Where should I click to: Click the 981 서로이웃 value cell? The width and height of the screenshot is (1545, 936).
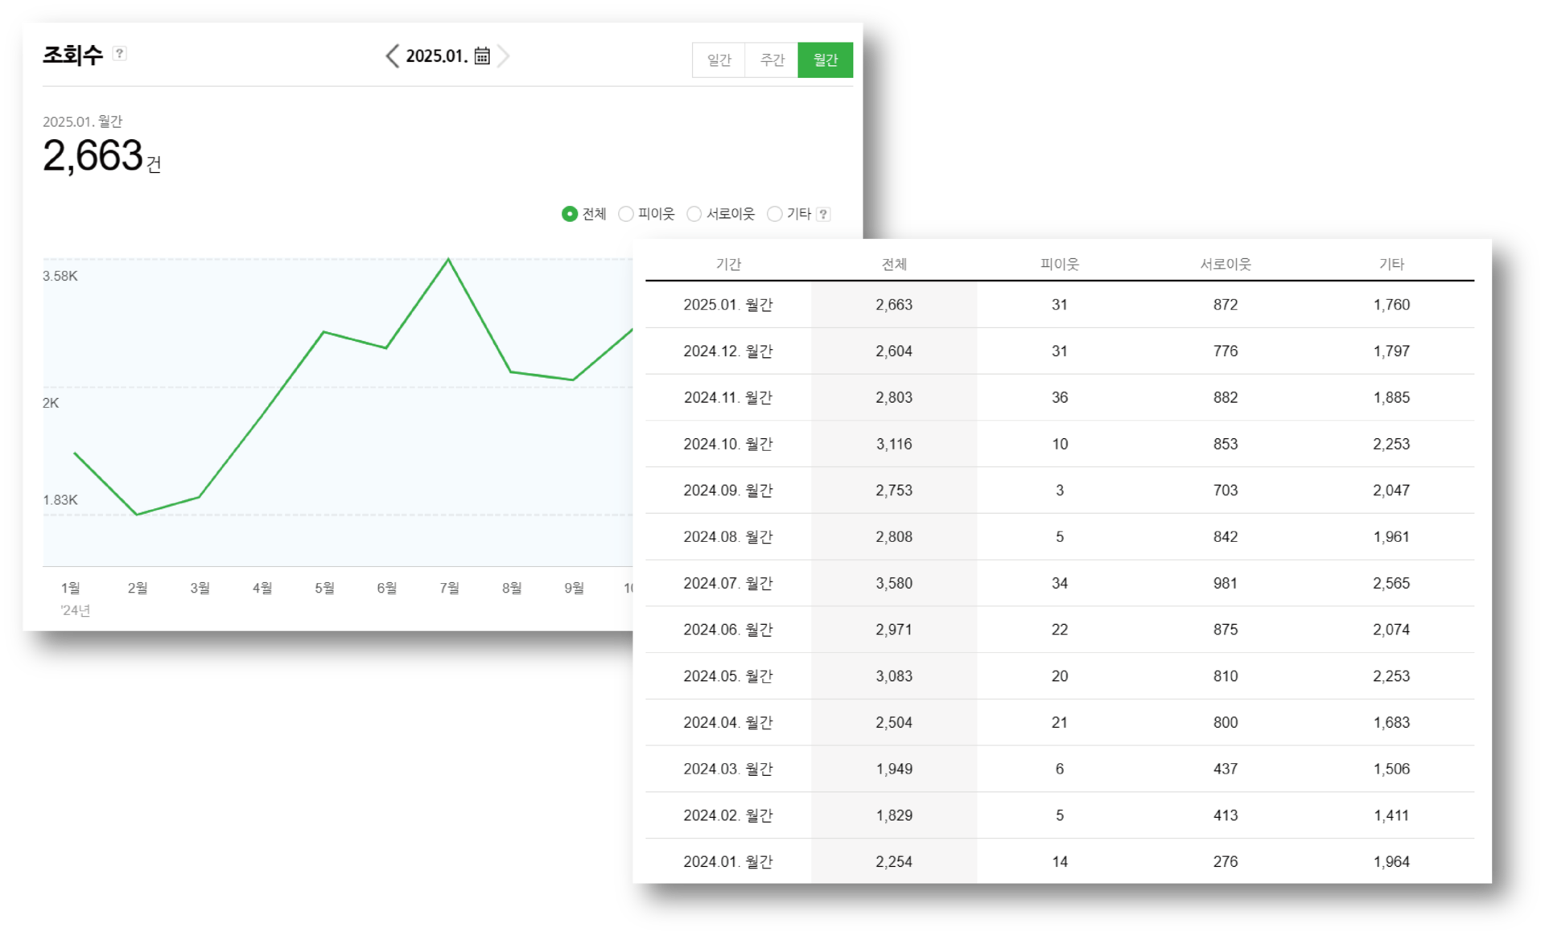click(x=1226, y=583)
